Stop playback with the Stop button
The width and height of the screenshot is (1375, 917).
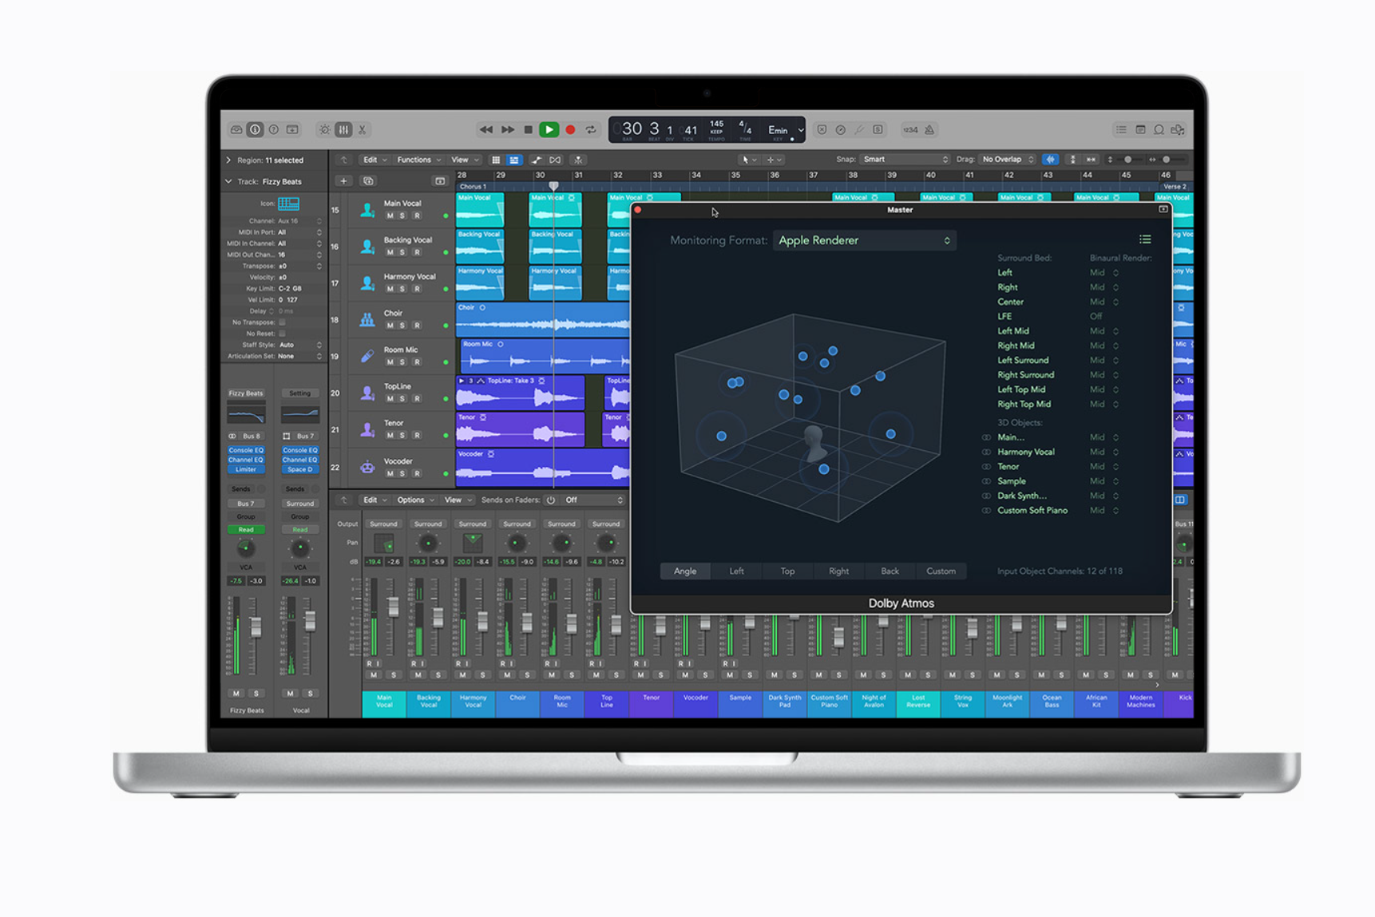coord(528,129)
